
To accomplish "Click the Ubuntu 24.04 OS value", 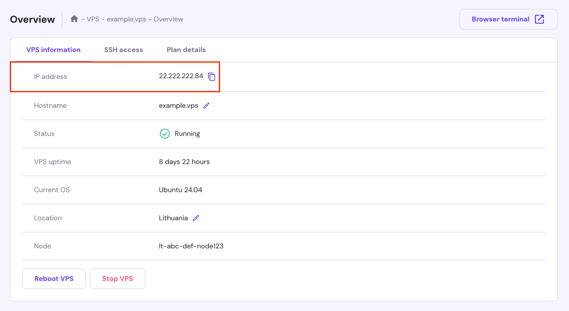I will (180, 190).
